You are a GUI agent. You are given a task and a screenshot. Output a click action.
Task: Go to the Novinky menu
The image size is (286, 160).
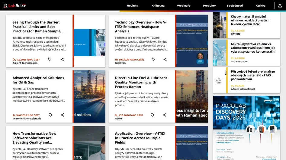[132, 6]
